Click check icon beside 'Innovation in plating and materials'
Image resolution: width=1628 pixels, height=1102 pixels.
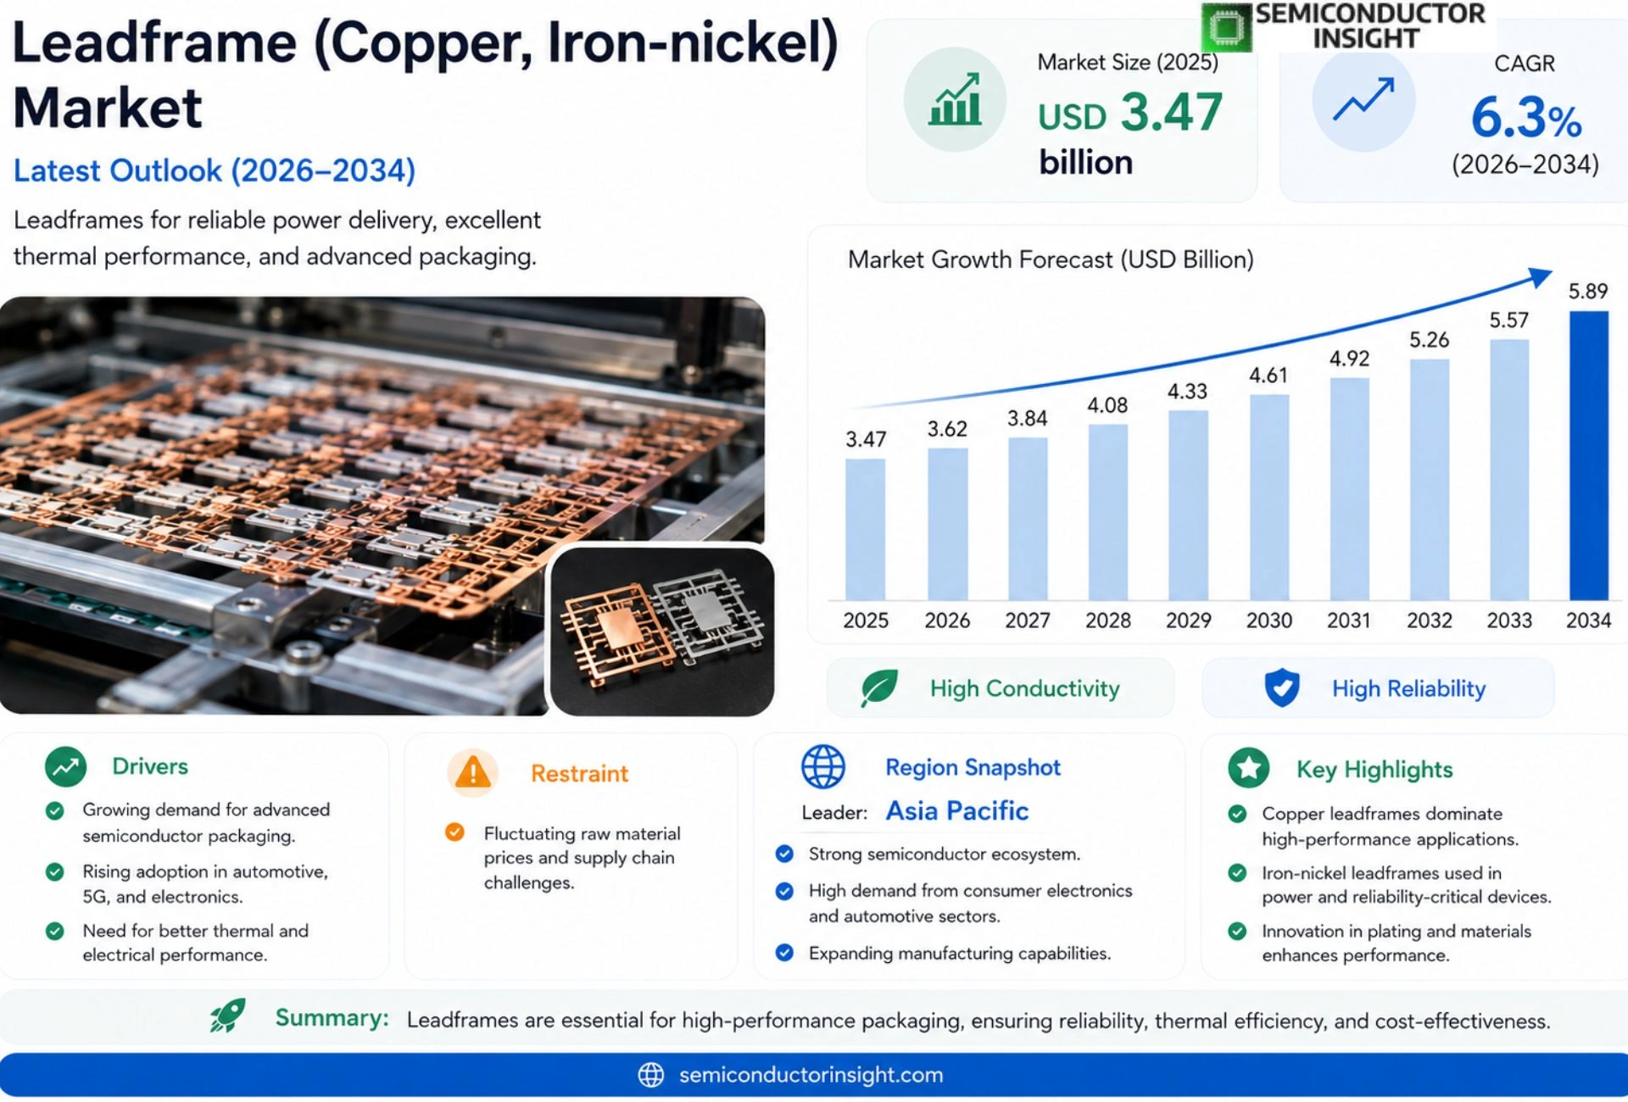[1238, 932]
